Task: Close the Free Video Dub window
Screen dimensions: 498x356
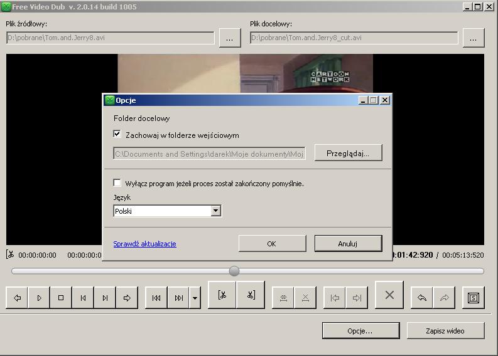Action: [x=489, y=7]
